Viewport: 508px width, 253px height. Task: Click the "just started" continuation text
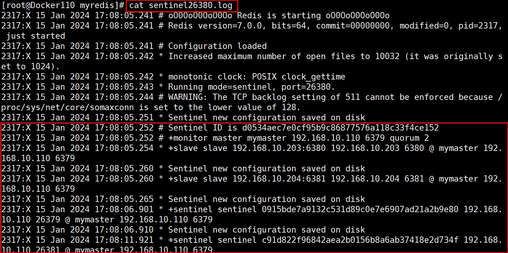(35, 36)
